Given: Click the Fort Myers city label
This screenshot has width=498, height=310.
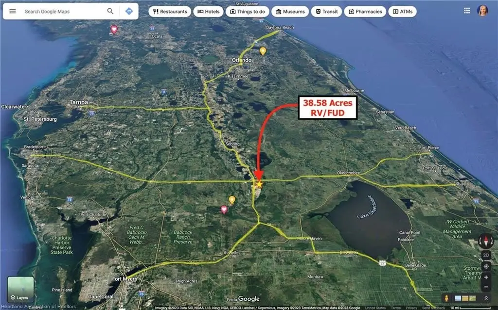Looking at the screenshot, I should tap(124, 279).
